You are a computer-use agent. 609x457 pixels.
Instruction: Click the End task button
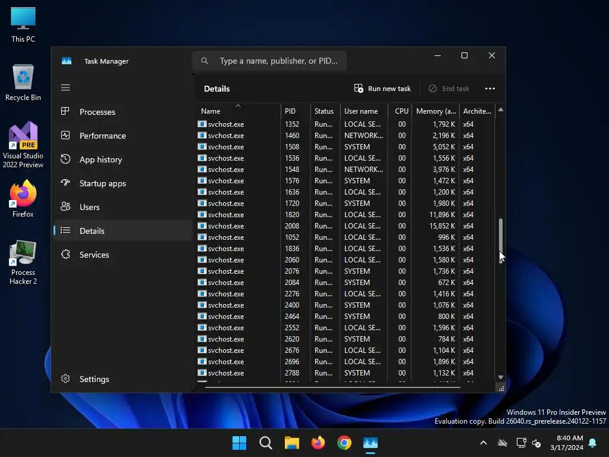449,89
